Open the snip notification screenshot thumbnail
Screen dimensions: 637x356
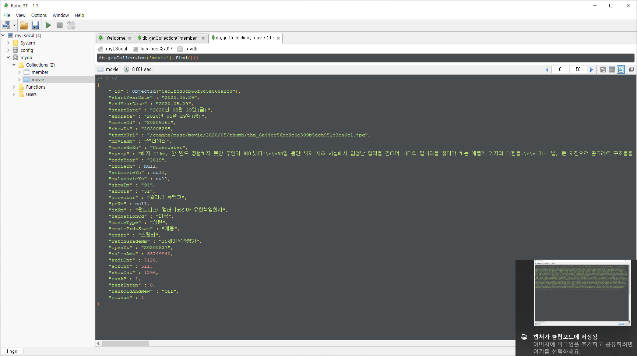point(583,293)
